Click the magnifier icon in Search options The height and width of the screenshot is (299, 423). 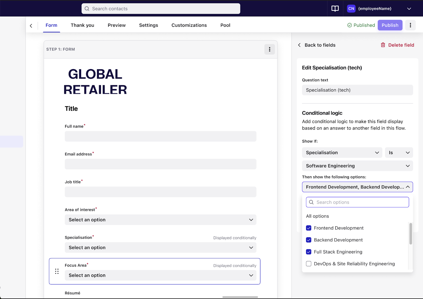point(311,202)
